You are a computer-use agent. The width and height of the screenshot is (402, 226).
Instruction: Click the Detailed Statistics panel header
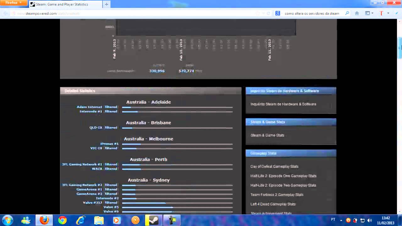151,91
